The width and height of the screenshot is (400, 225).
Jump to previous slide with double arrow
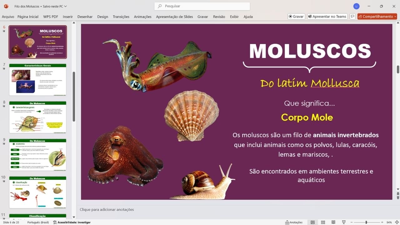(x=398, y=194)
